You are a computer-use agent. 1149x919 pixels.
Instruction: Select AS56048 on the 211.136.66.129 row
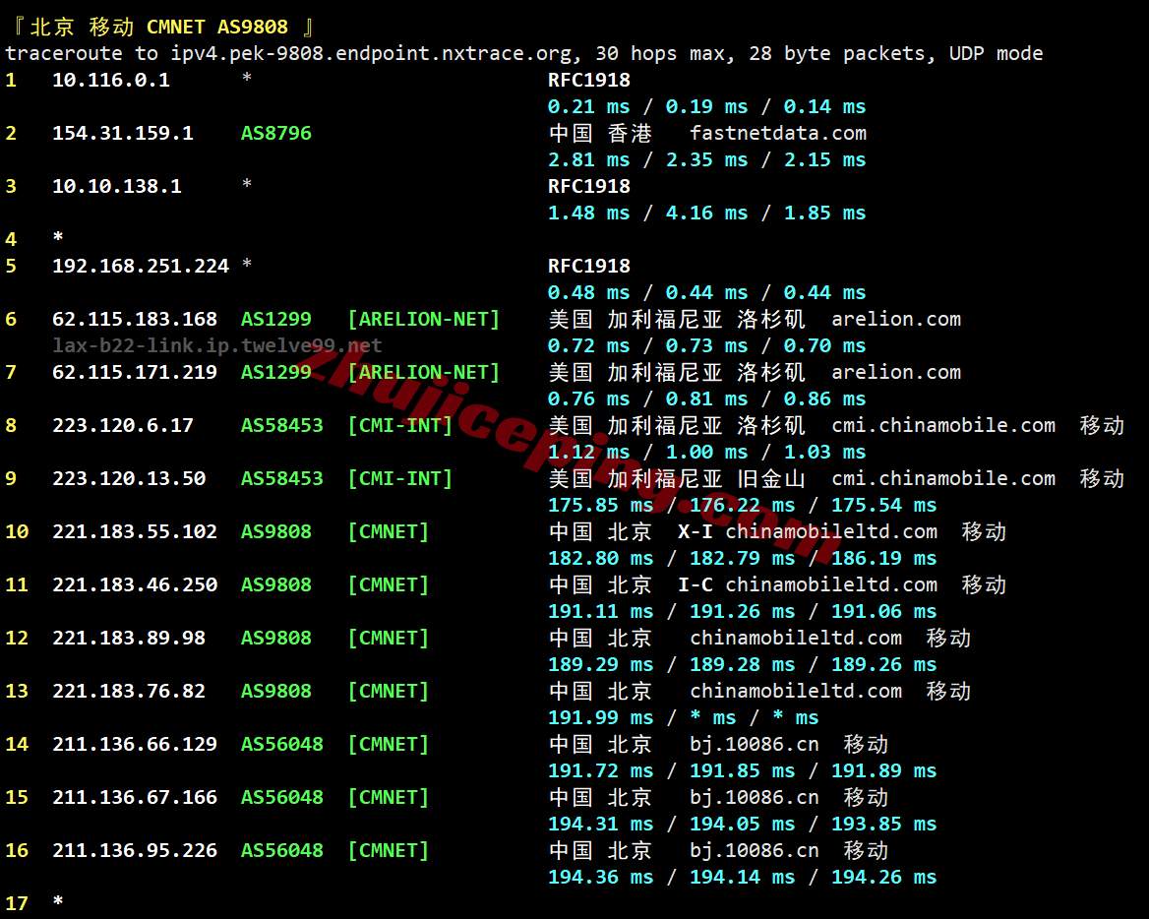click(x=282, y=745)
